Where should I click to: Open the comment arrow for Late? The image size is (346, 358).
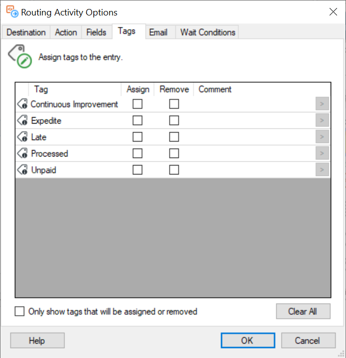322,137
